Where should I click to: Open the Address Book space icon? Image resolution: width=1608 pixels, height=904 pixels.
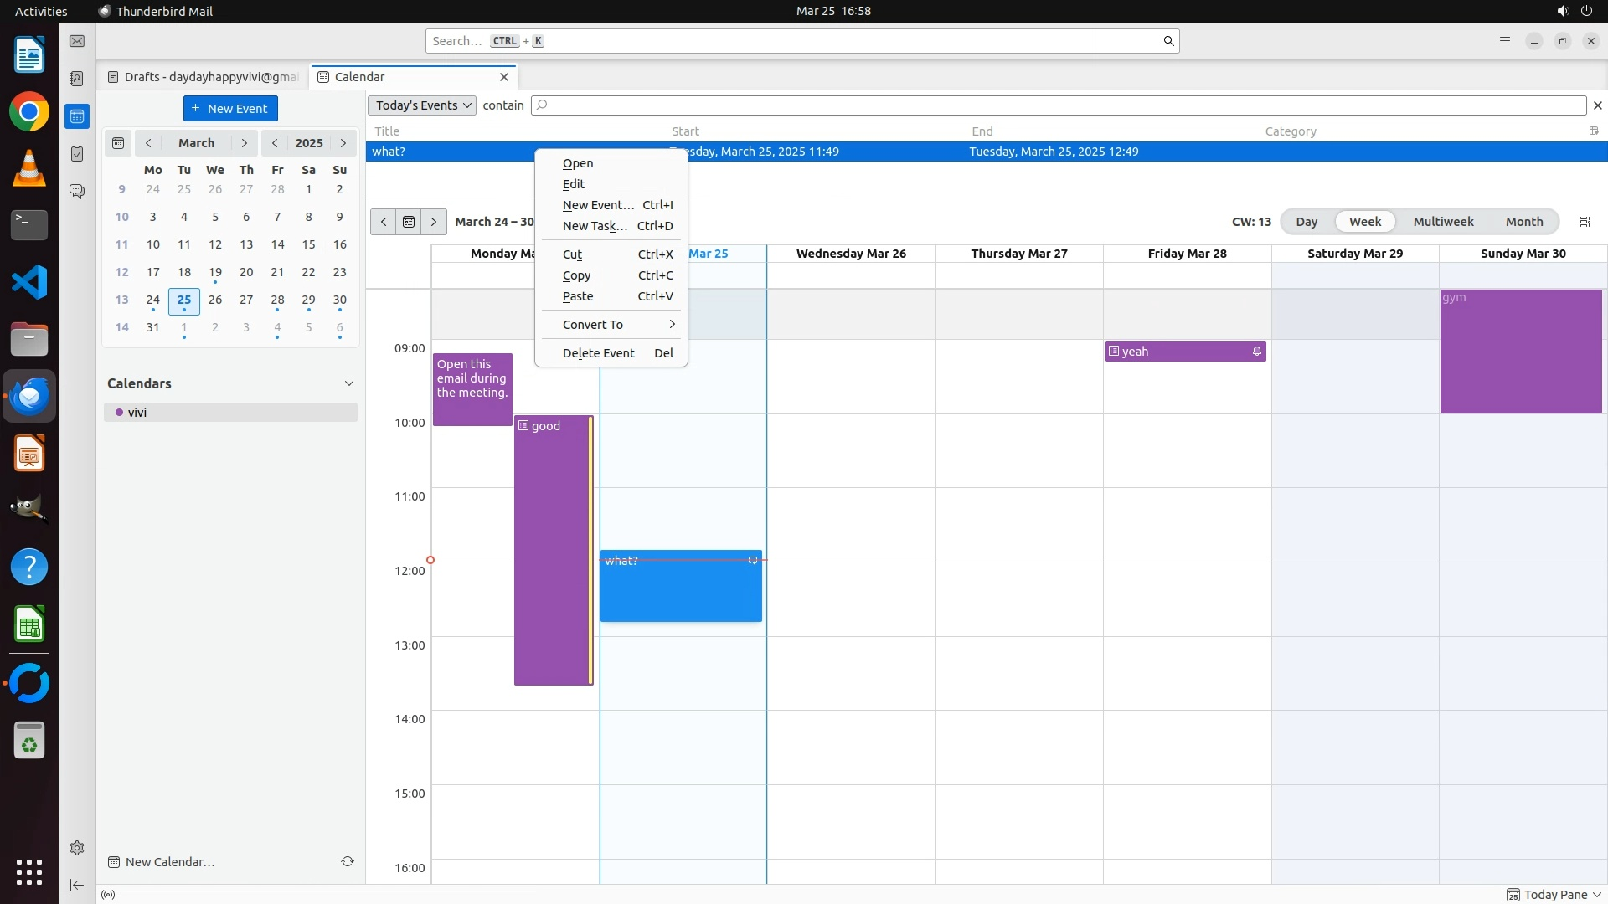click(77, 79)
